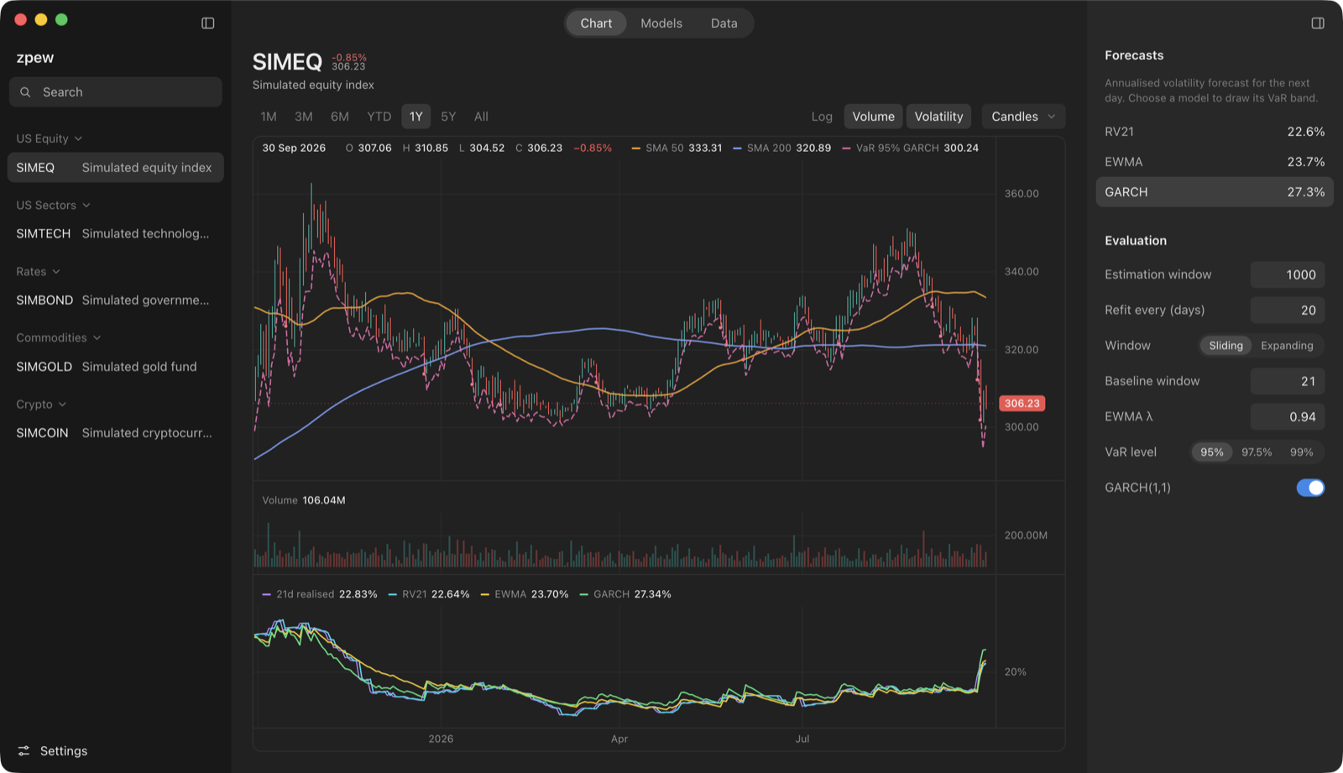Screen dimensions: 1343x773
Task: Edit the Baseline window value 21
Action: coord(1288,381)
